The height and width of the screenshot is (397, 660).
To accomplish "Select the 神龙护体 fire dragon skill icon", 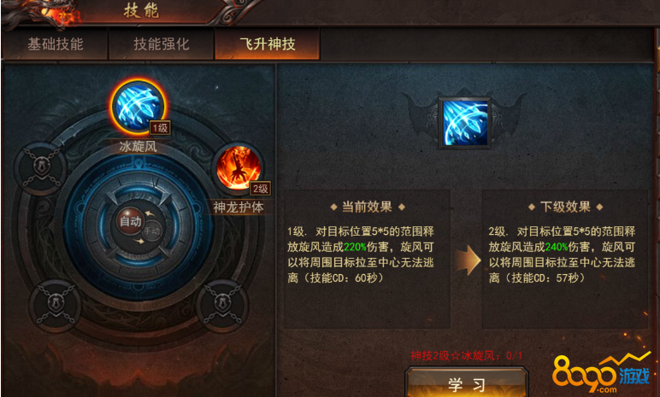I will [x=239, y=167].
